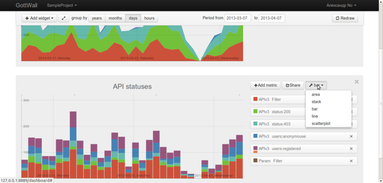Group data by hours
383x183 pixels.
149,18
